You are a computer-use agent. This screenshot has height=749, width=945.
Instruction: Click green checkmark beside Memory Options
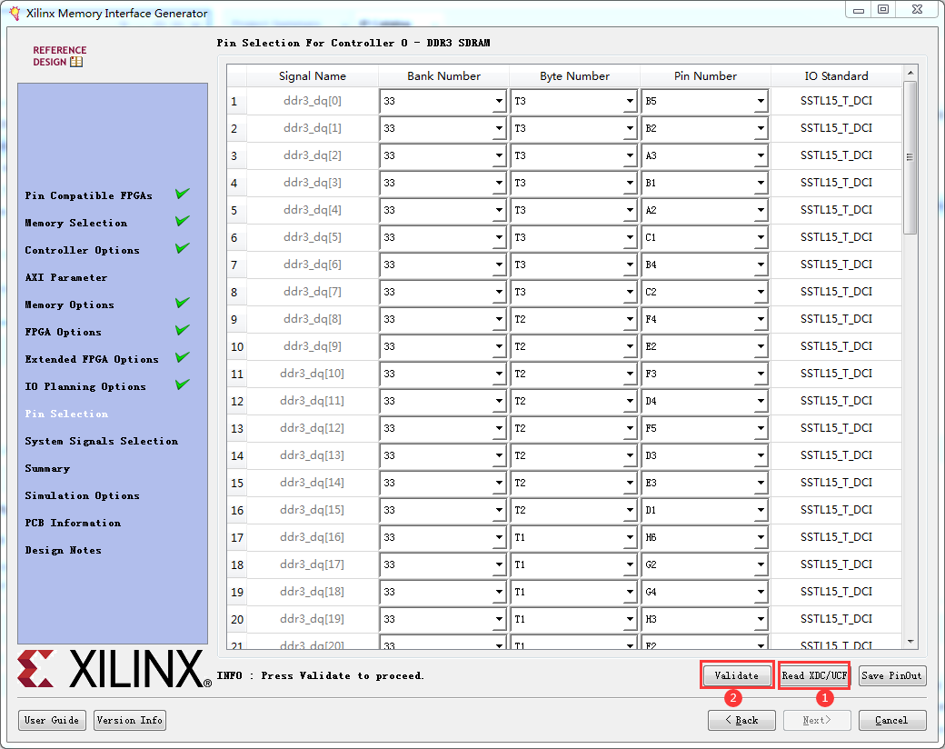tap(182, 303)
